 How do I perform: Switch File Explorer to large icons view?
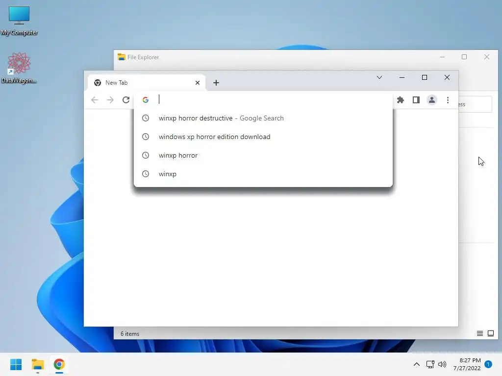(x=490, y=333)
